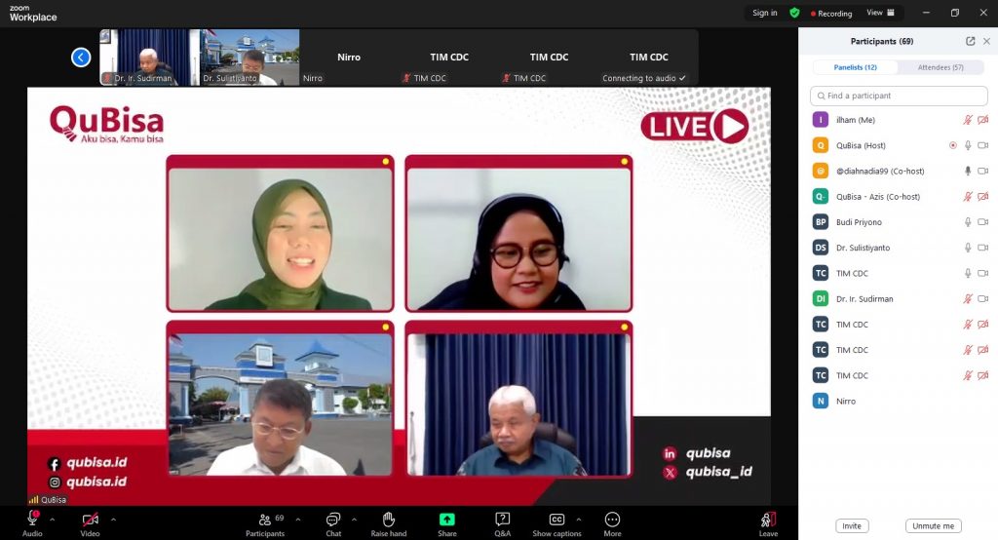Select the Panelists (12) tab
Screen dimensions: 998x540
(855, 67)
